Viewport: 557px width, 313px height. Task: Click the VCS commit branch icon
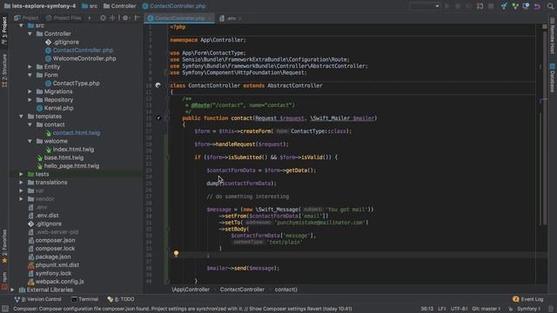click(x=515, y=6)
